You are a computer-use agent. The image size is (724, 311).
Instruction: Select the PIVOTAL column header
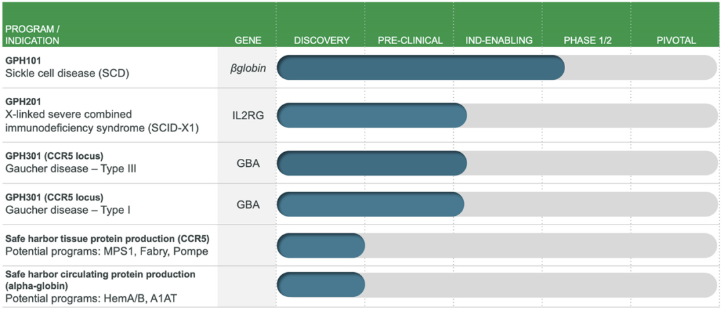pyautogui.click(x=676, y=41)
